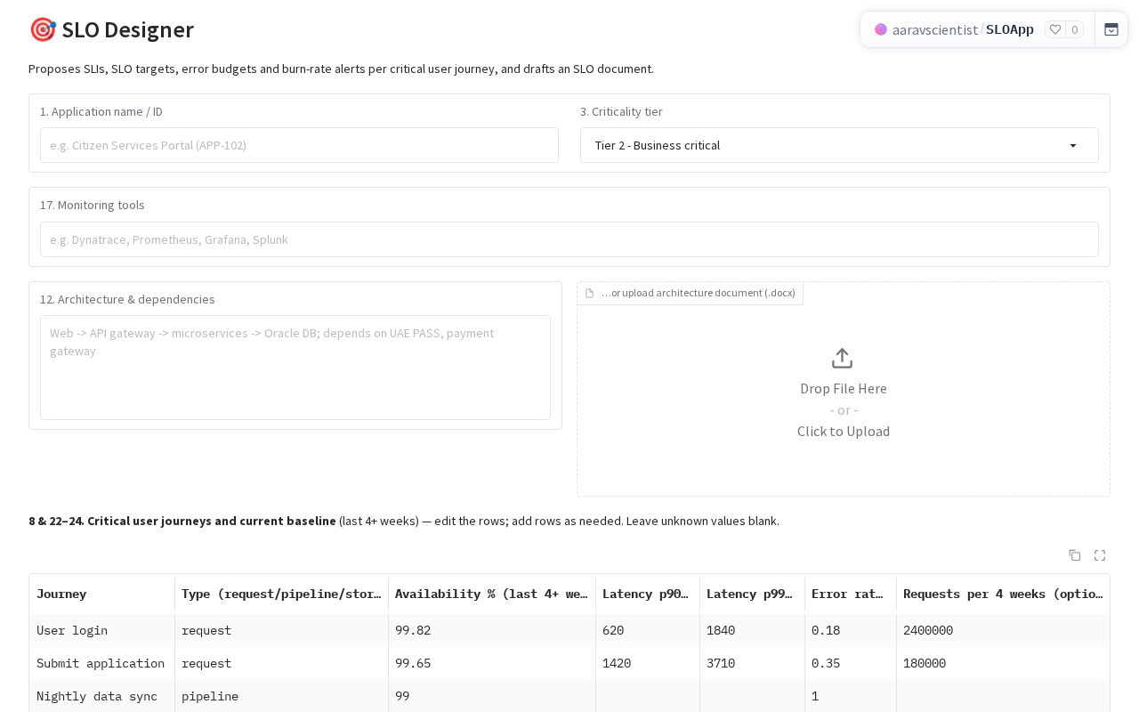
Task: Click 'Click to Upload' in the drop zone
Action: click(x=844, y=432)
